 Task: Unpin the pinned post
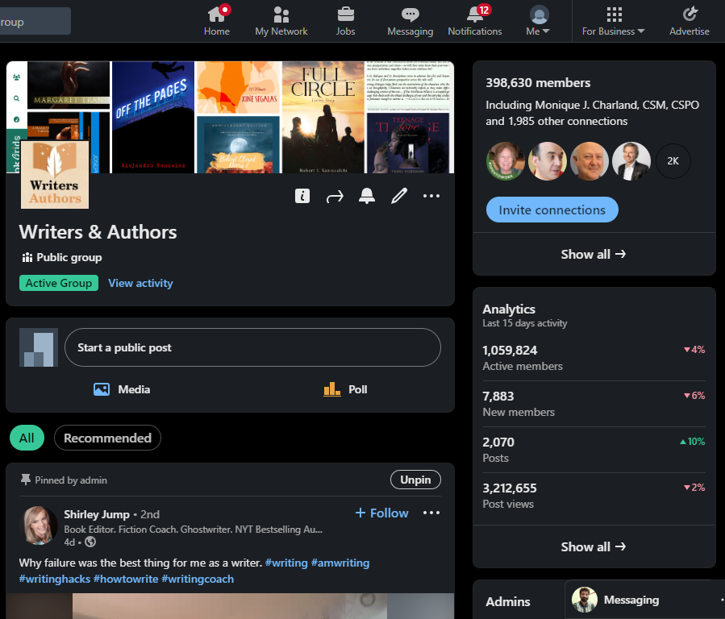(415, 480)
